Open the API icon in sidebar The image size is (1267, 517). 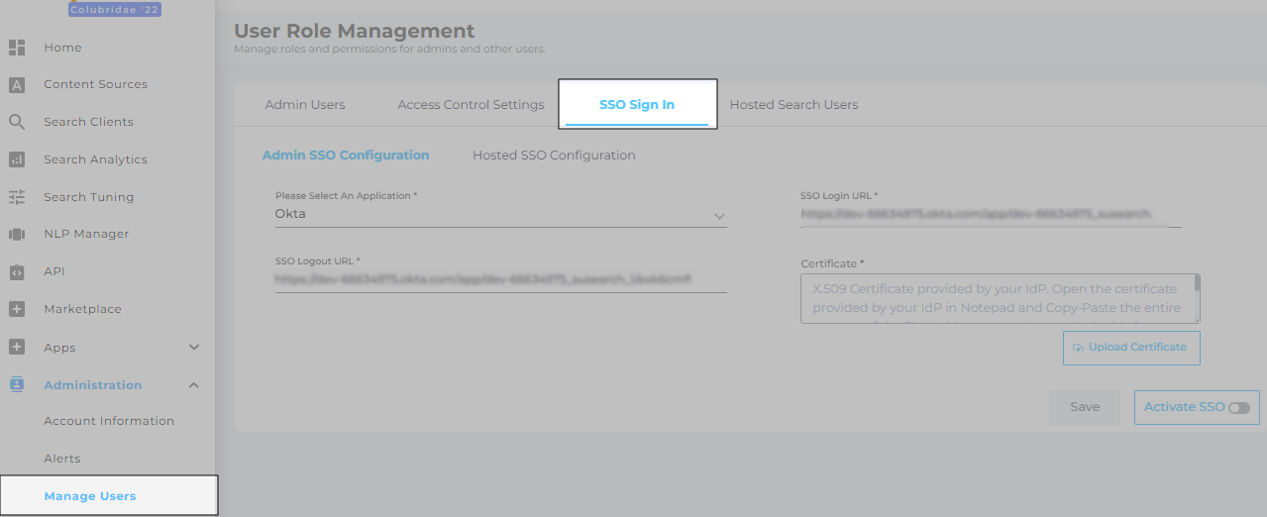pos(17,271)
